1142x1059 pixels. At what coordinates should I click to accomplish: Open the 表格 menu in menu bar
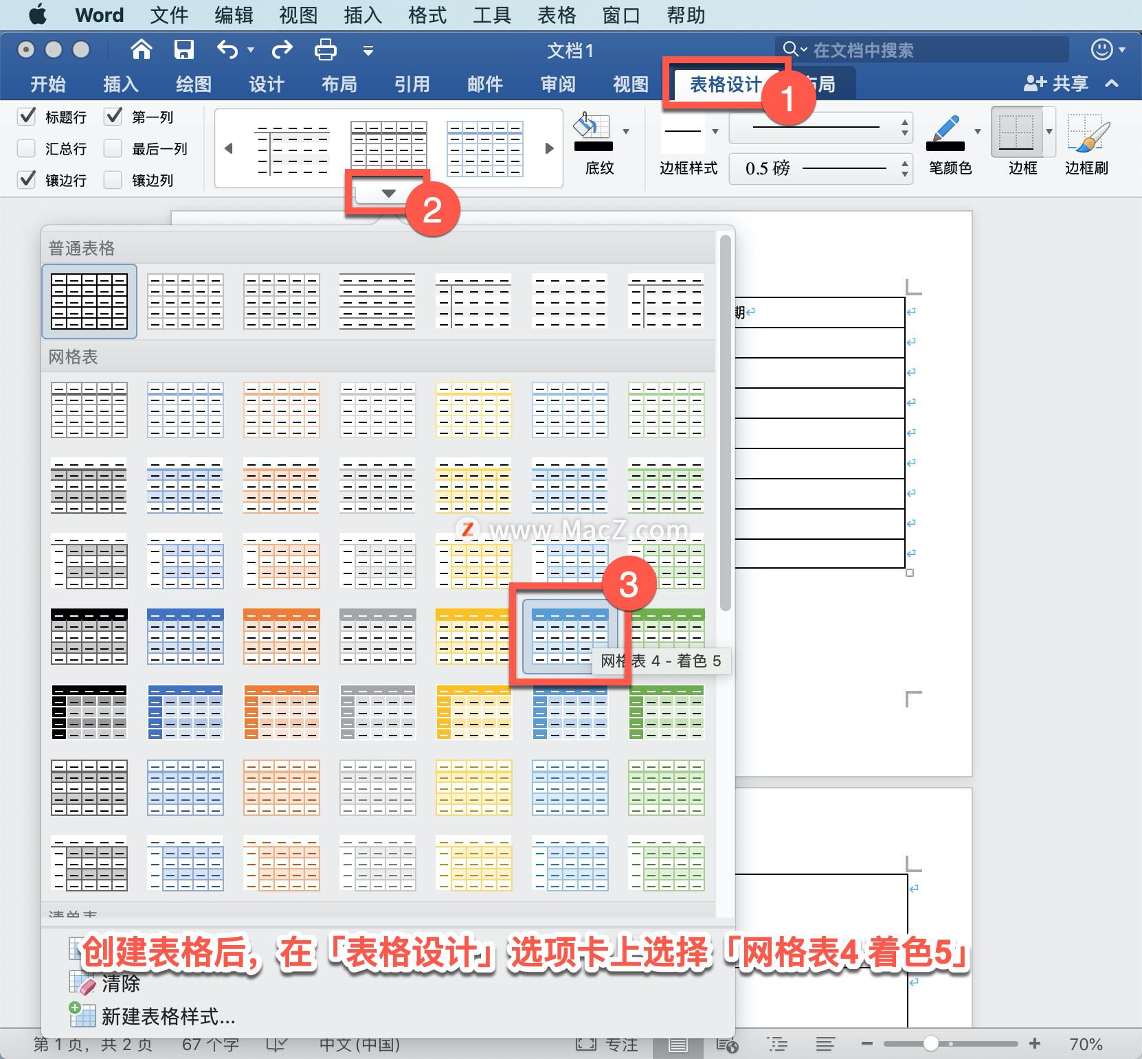[x=557, y=14]
